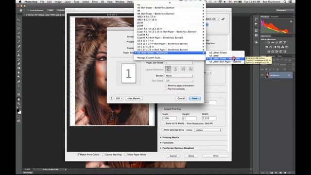Open the Filter menu
The width and height of the screenshot is (311, 175).
coord(95,2)
